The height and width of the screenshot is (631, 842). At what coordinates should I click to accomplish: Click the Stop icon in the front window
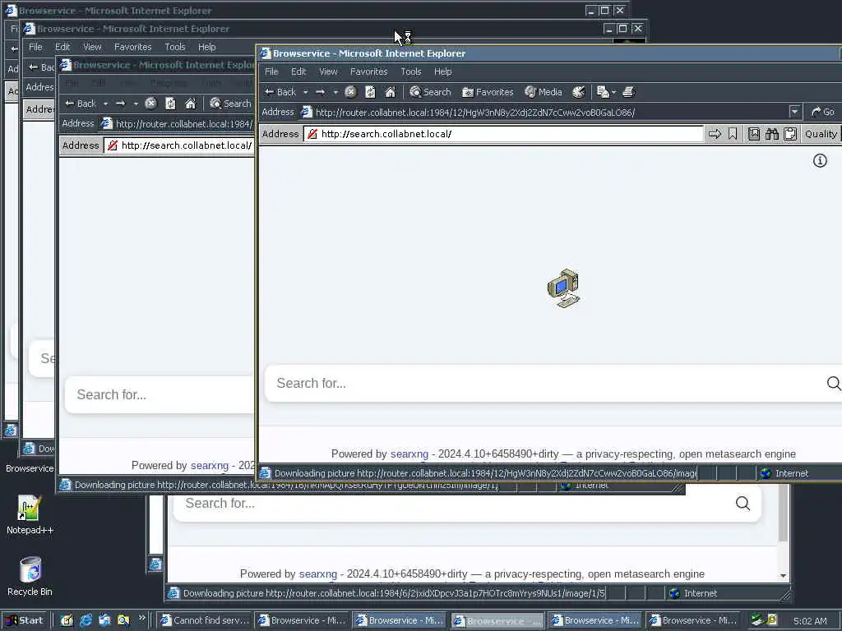pos(350,92)
